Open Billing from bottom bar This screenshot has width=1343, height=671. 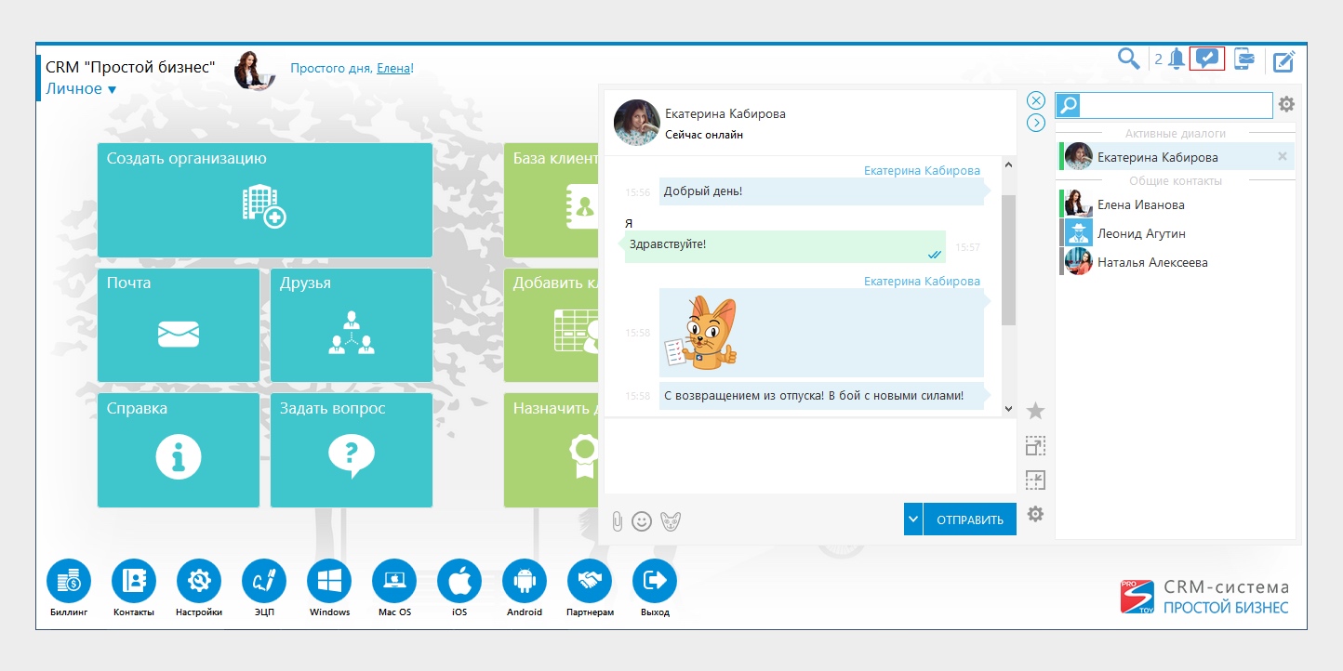pos(69,582)
